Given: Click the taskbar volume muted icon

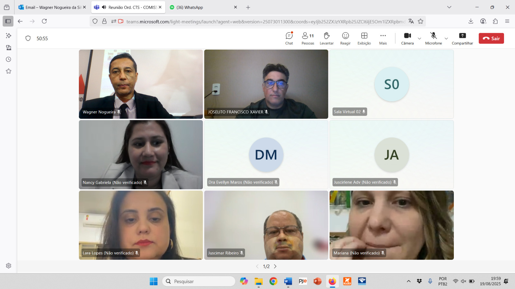Looking at the screenshot, I should (x=464, y=281).
